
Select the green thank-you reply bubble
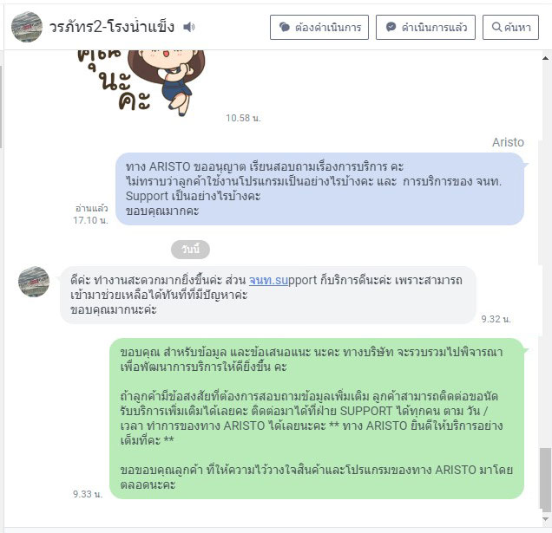317,419
